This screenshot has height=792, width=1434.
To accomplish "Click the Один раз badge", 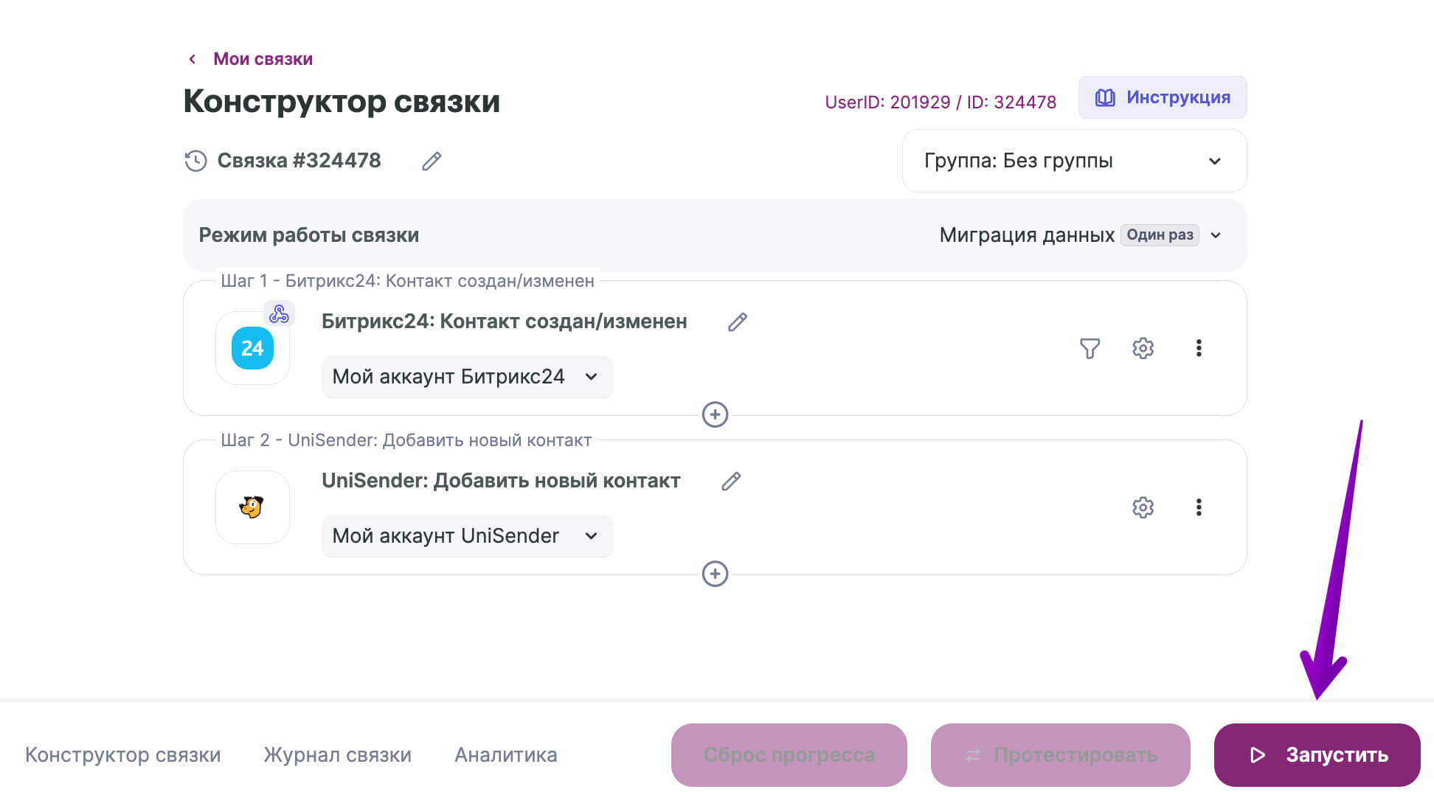I will pos(1160,235).
